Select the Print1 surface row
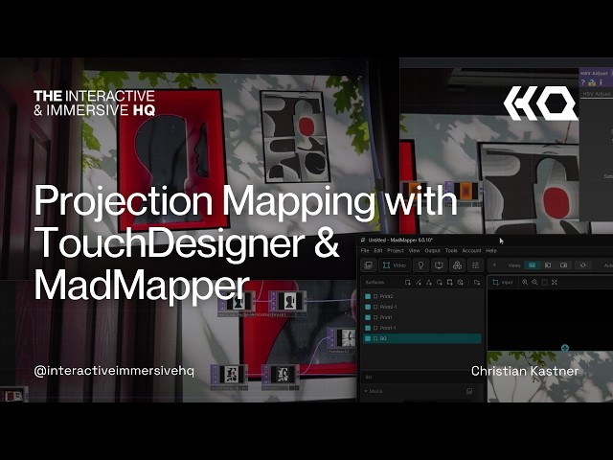Image resolution: width=613 pixels, height=460 pixels. click(x=422, y=317)
